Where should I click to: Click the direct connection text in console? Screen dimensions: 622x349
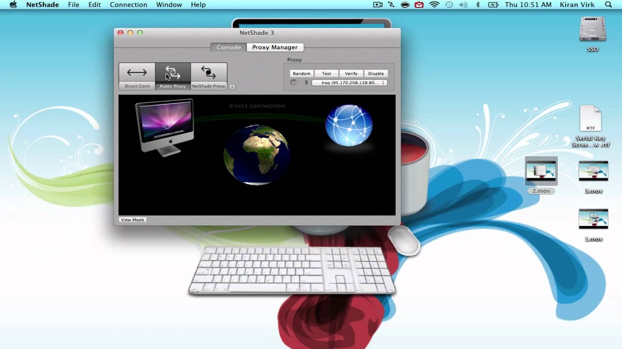pyautogui.click(x=257, y=106)
